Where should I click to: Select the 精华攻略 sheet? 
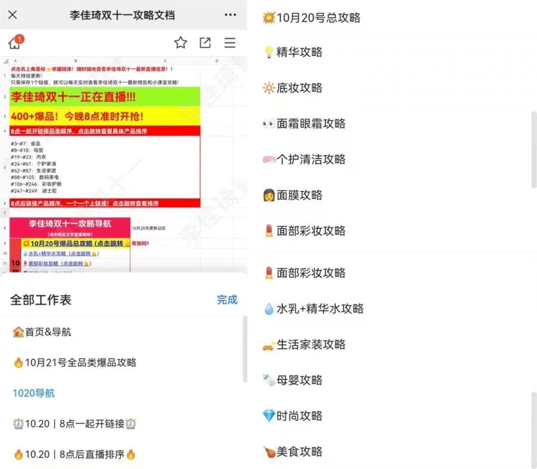(x=293, y=52)
